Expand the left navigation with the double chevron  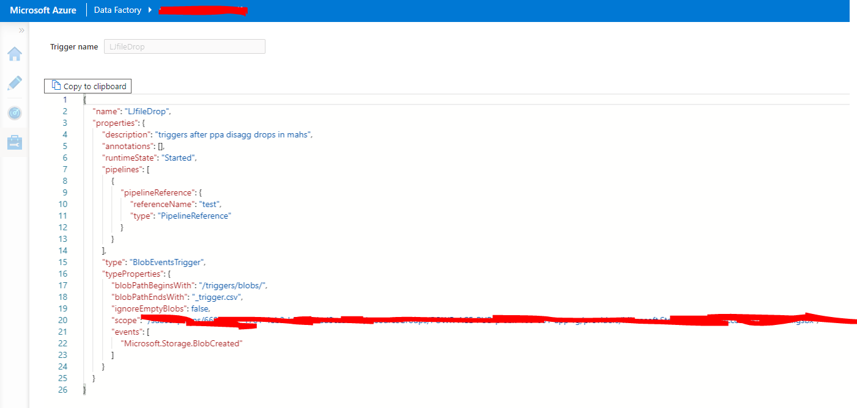(22, 29)
